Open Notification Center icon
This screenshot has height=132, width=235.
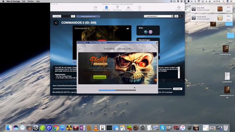231,1
